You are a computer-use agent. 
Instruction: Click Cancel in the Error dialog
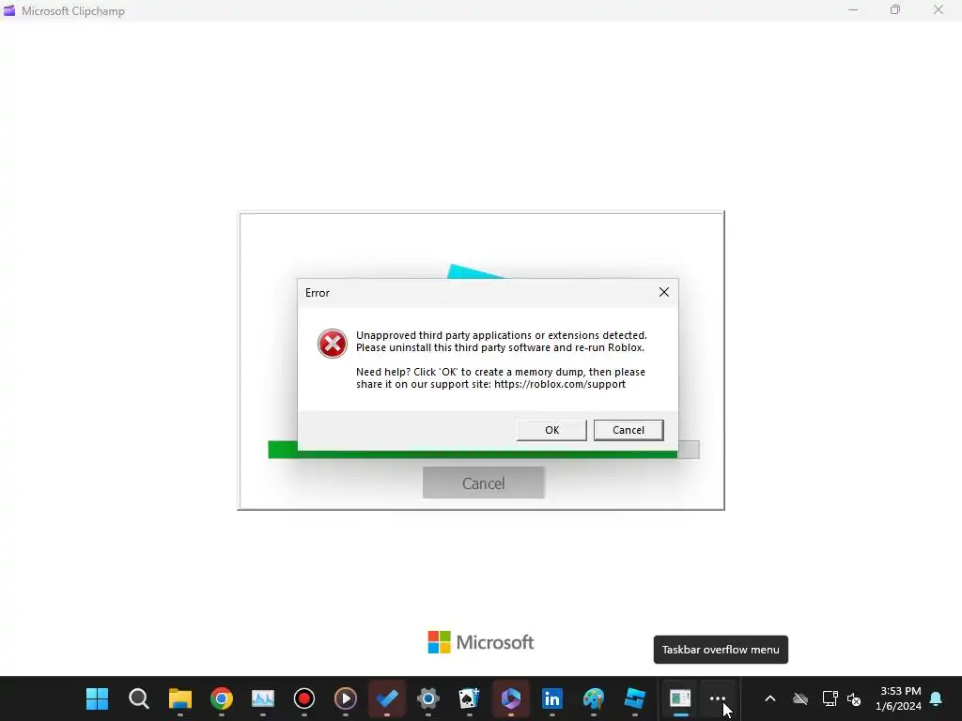(628, 430)
